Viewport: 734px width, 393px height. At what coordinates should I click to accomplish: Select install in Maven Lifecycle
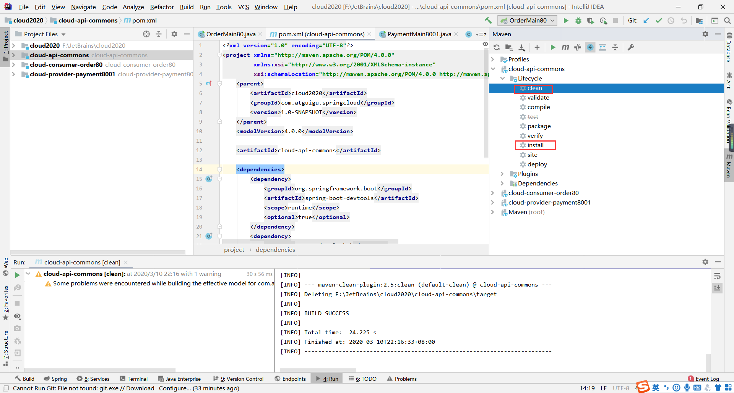[x=535, y=145]
